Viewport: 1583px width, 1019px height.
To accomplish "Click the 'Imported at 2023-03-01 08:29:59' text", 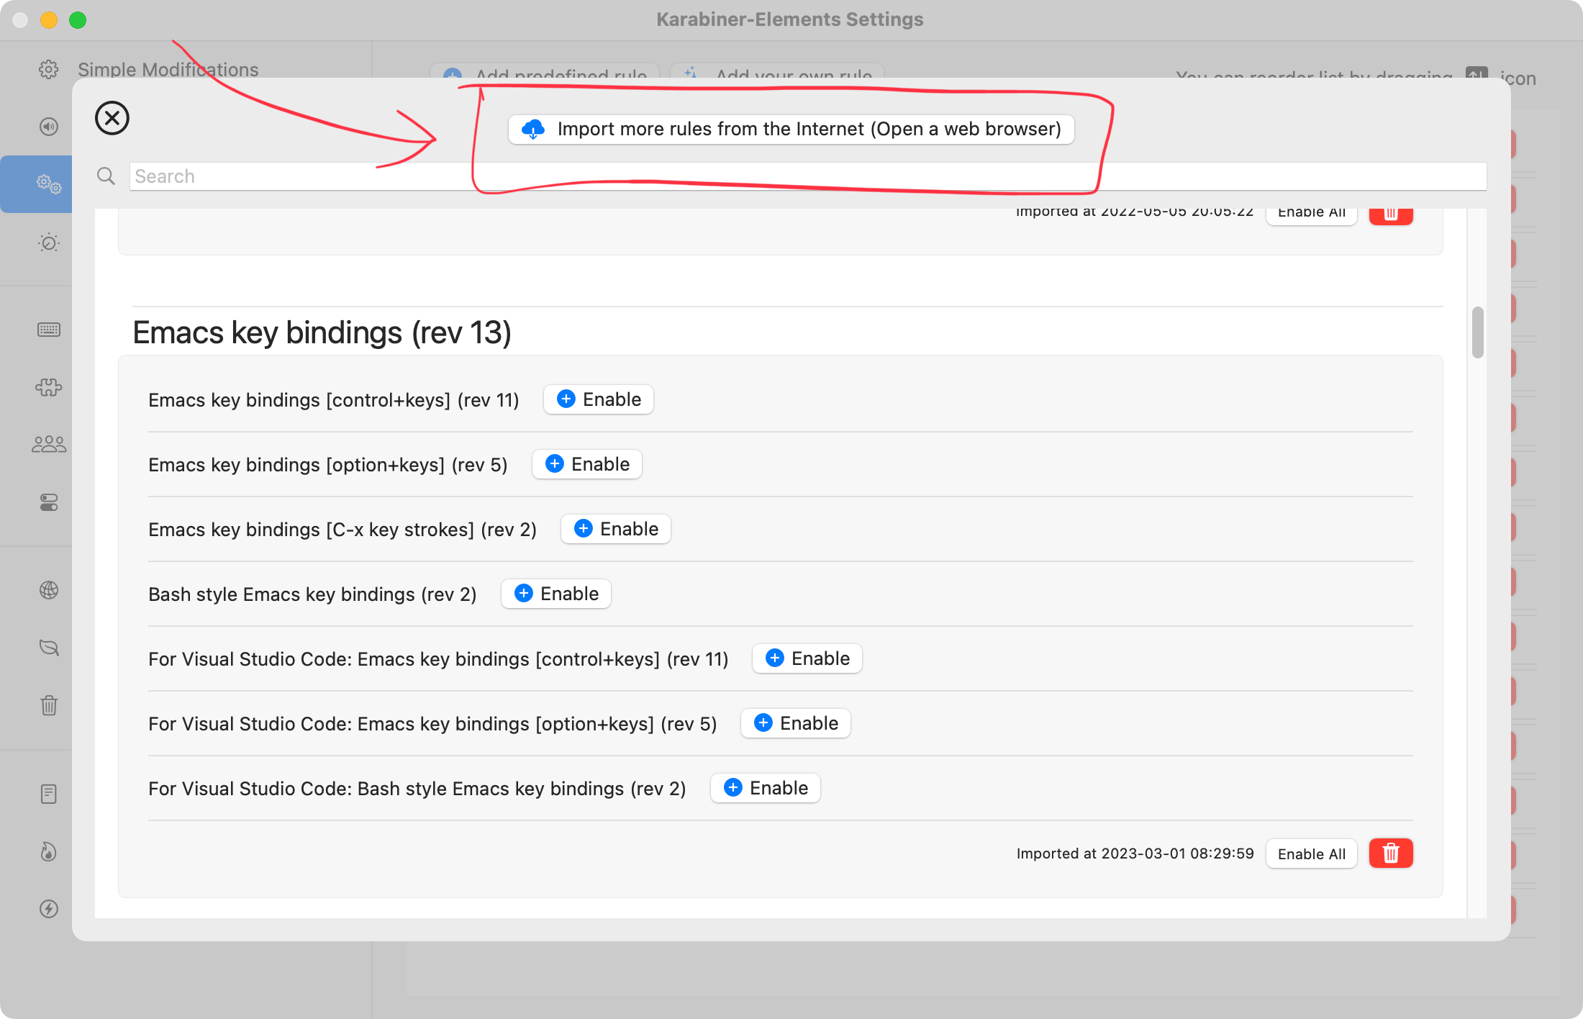I will tap(1135, 853).
